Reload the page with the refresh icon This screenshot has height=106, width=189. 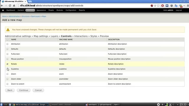pos(10,6)
